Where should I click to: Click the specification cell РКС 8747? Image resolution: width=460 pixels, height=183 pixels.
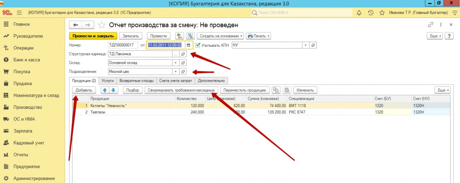(329, 112)
